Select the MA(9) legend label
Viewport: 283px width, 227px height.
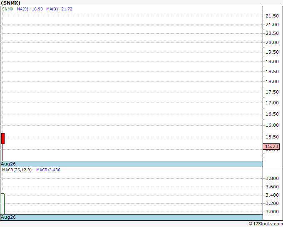(x=22, y=9)
